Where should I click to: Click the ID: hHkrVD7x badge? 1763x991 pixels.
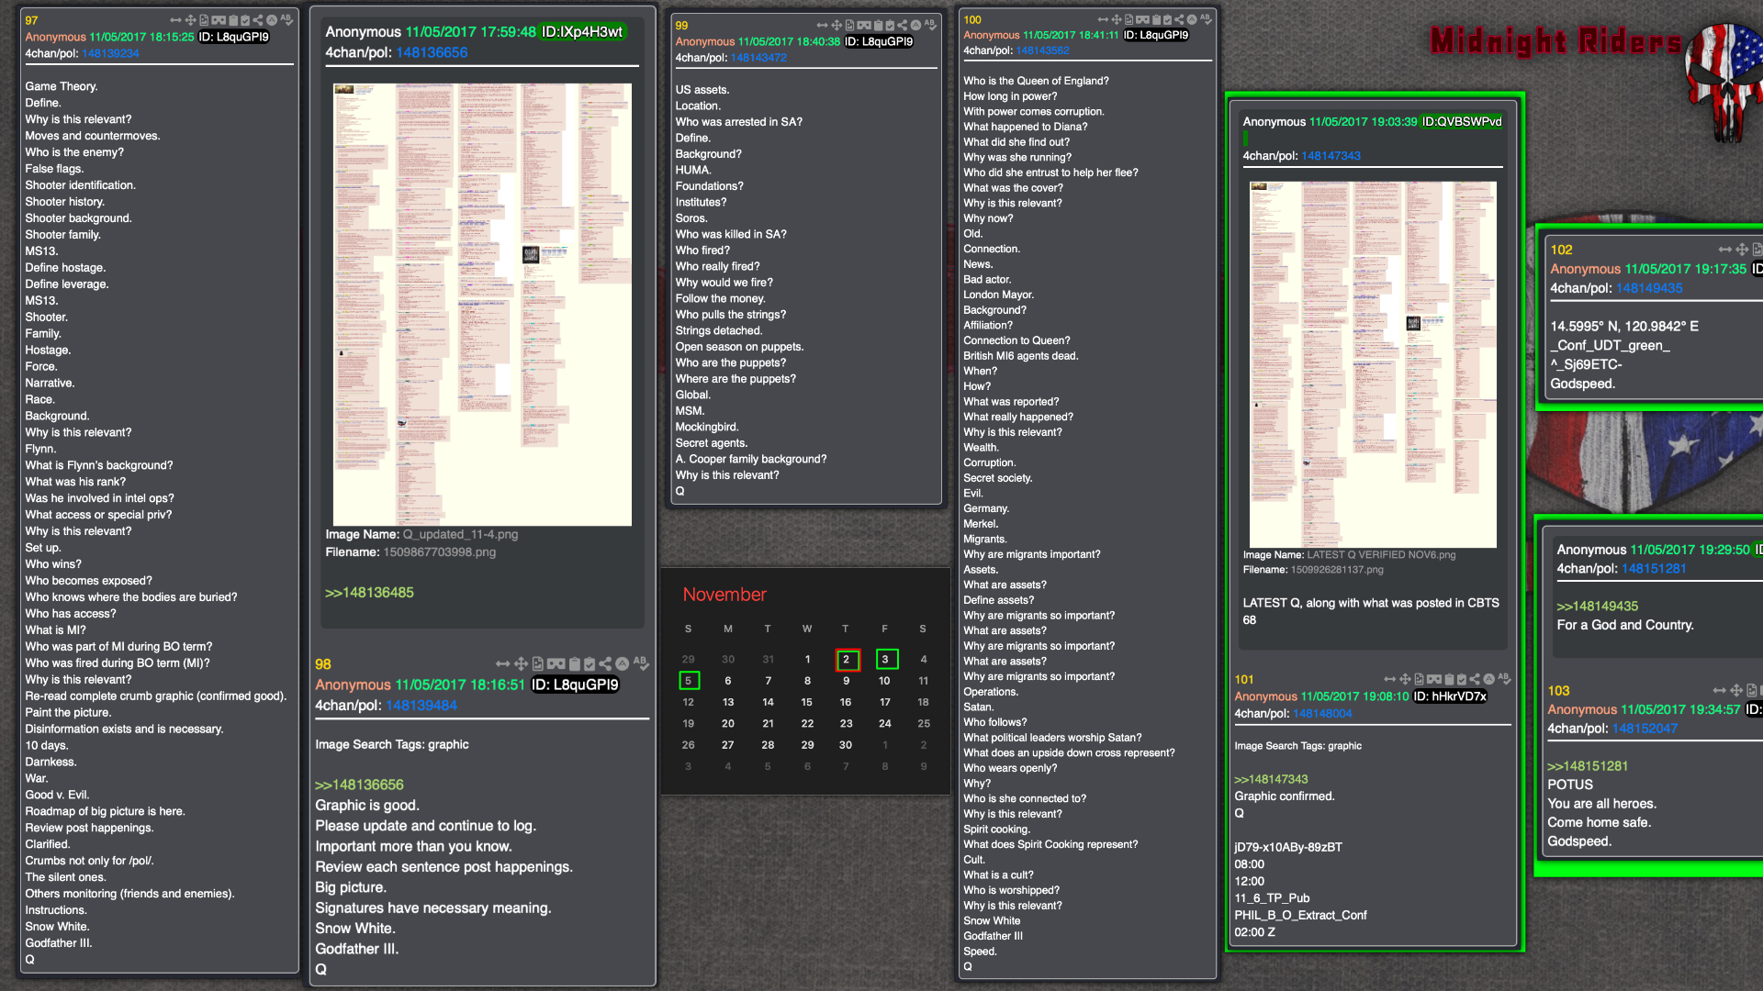point(1449,696)
